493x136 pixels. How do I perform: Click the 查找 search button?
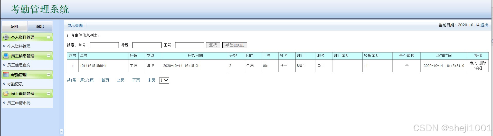pyautogui.click(x=213, y=45)
